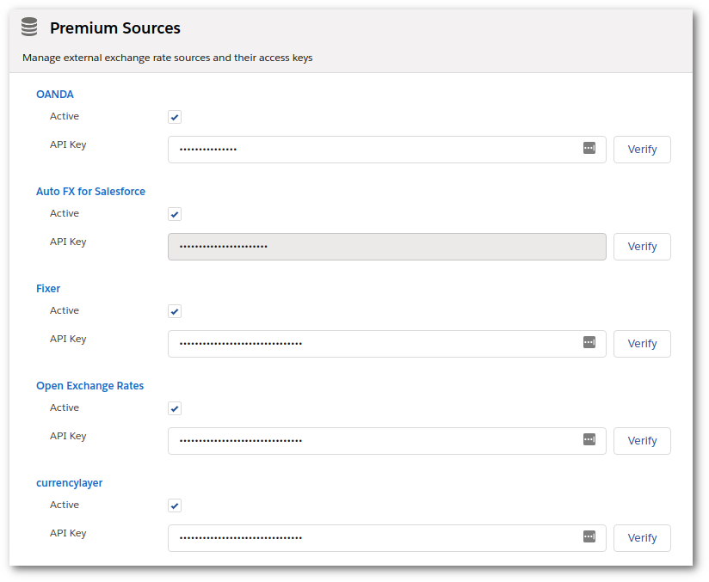
Task: Click the Active label under Open Exchange Rates
Action: 65,407
